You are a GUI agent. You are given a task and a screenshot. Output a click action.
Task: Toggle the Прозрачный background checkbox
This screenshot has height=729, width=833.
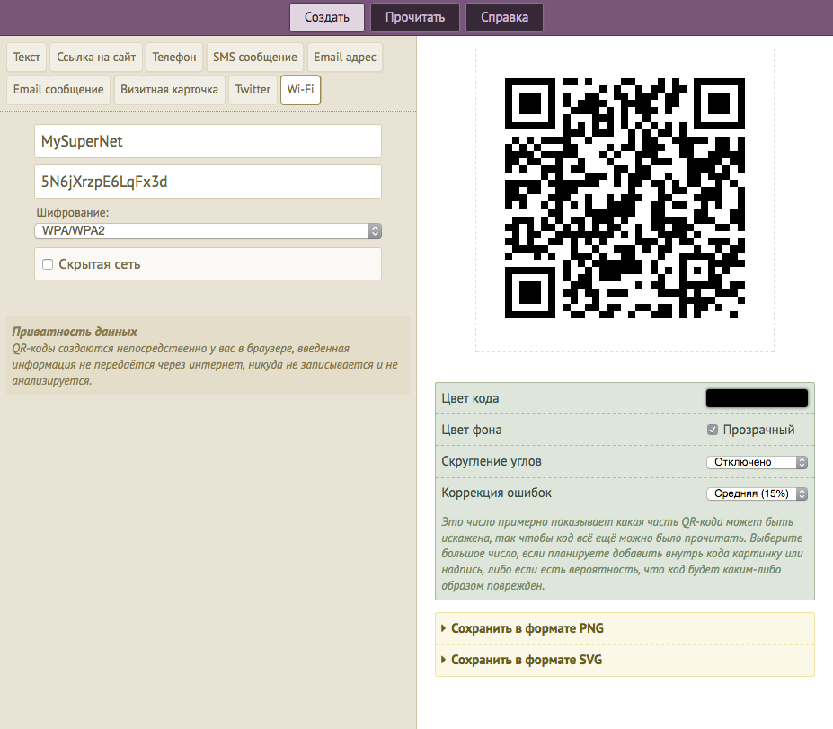pyautogui.click(x=713, y=430)
